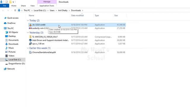Select file named vlc-3.0.8-win64
This screenshot has width=190, height=107.
39,25
